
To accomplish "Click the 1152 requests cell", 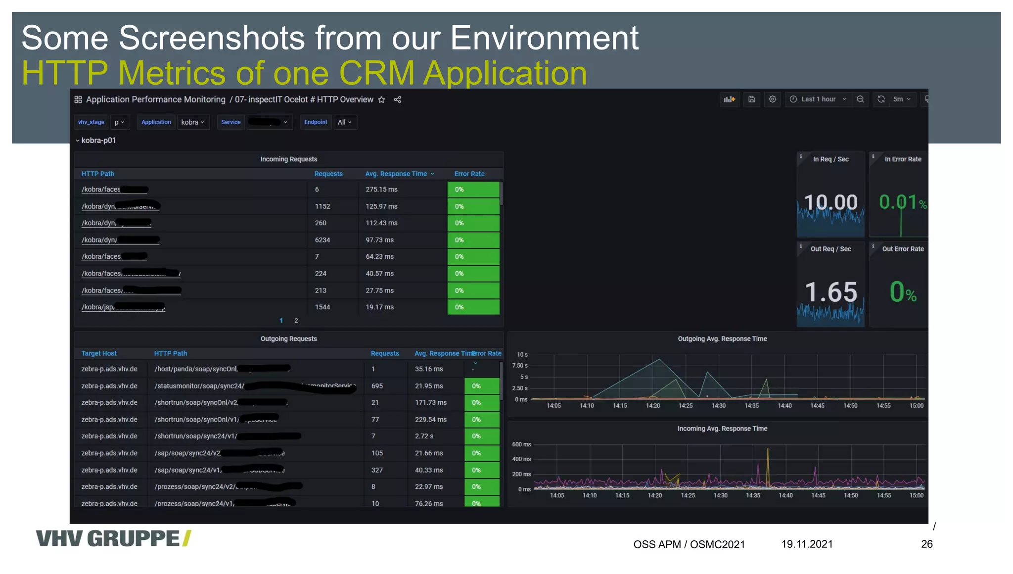I will pyautogui.click(x=322, y=206).
